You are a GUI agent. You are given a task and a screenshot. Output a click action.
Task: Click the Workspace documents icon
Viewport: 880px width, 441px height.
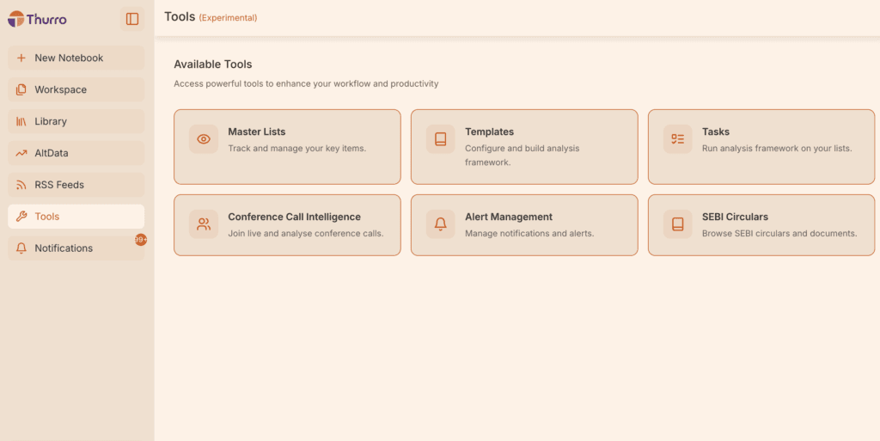tap(21, 89)
